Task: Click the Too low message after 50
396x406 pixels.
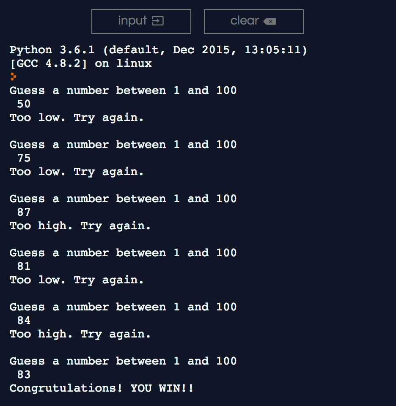Action: point(77,118)
